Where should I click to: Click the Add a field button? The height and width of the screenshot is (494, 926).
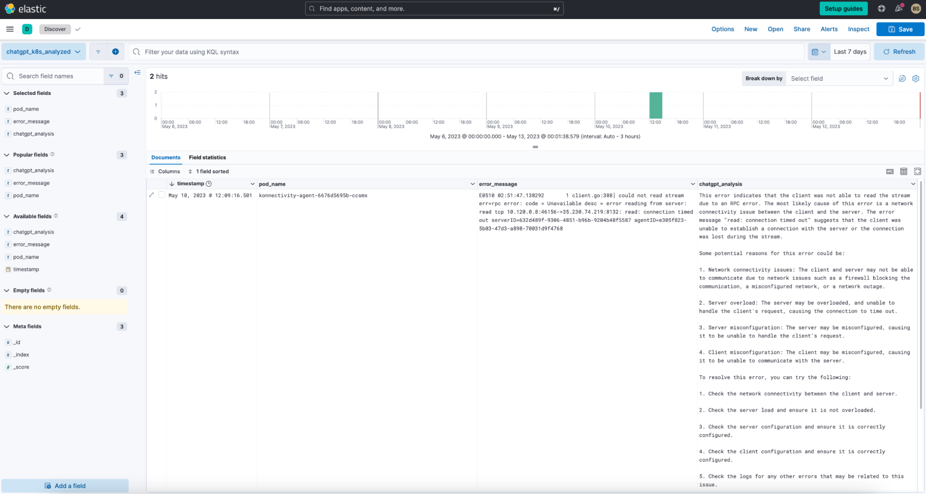tap(65, 486)
